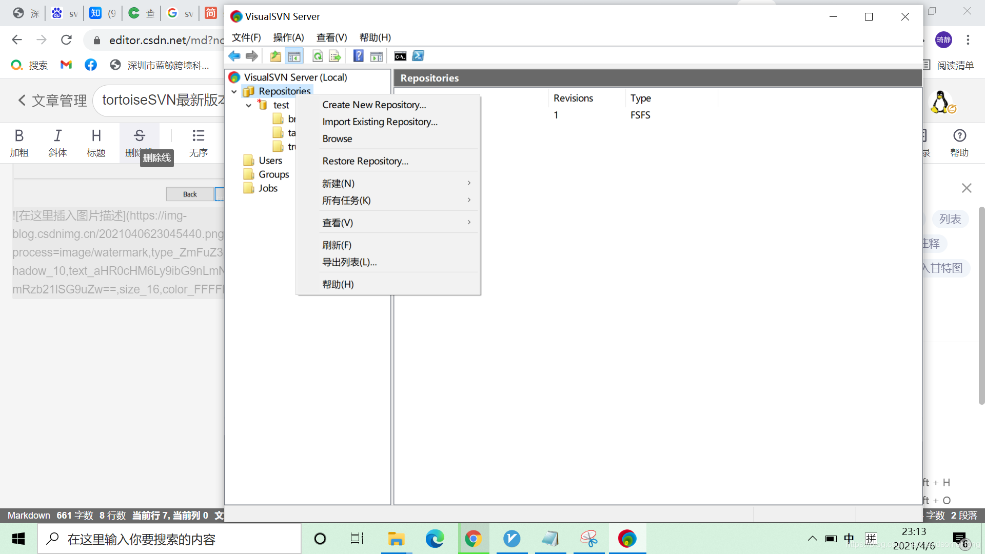Click the blue back arrow in VisualSVN toolbar
Viewport: 985px width, 554px height.
click(234, 56)
